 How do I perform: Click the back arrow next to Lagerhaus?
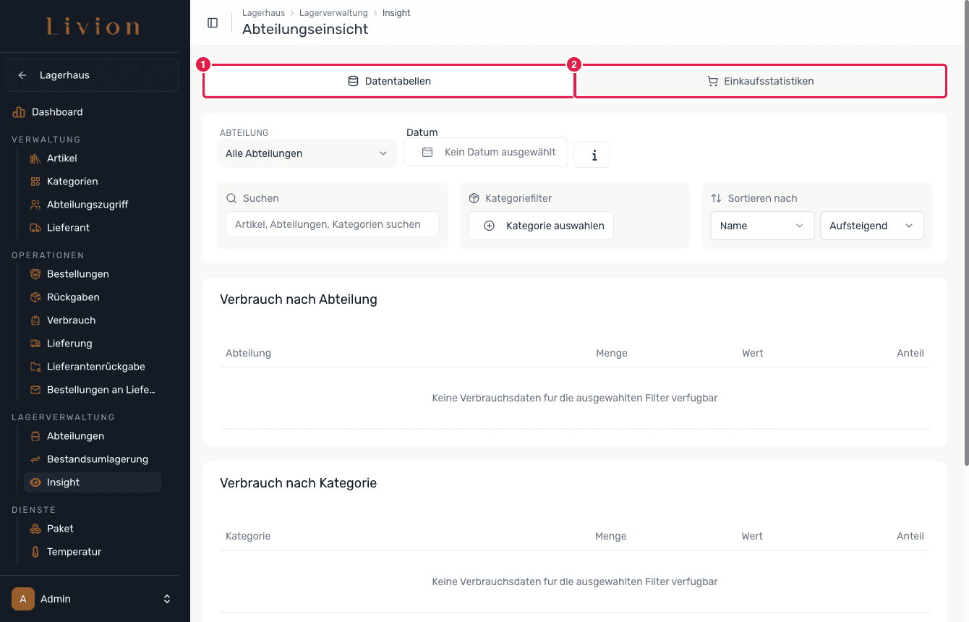tap(22, 75)
